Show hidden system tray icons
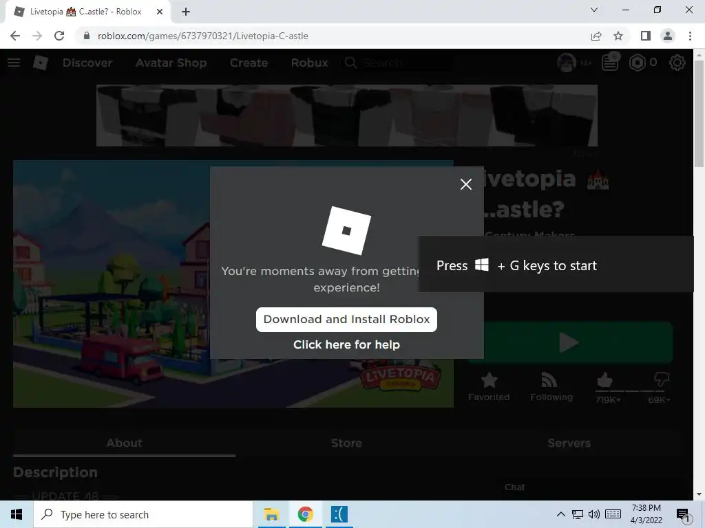 point(560,514)
